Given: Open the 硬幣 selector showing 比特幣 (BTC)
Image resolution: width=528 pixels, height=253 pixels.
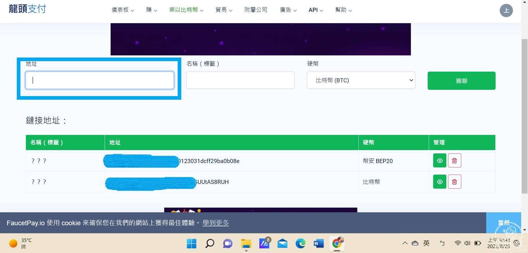Looking at the screenshot, I should [x=361, y=80].
